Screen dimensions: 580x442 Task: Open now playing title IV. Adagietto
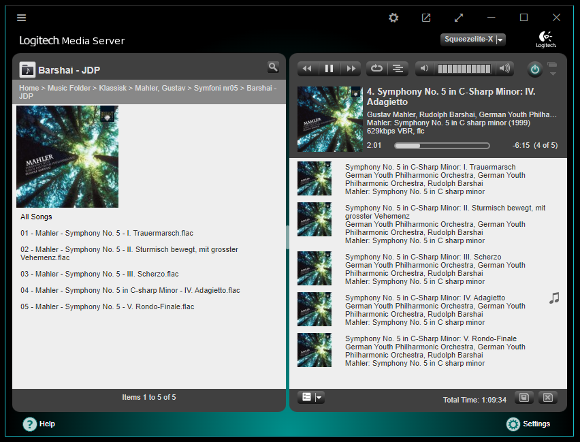coord(451,97)
